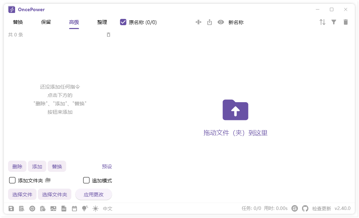Uncheck the 原名称 checkbox
This screenshot has height=218, width=359.
(123, 22)
